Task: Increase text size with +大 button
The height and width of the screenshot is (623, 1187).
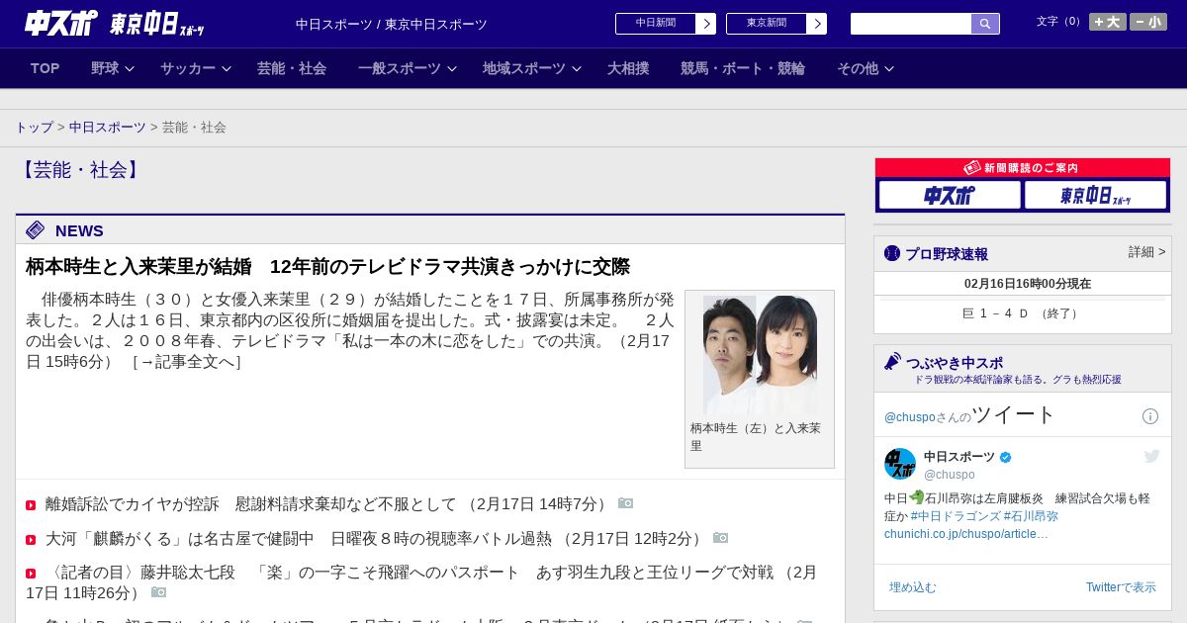Action: pos(1108,22)
